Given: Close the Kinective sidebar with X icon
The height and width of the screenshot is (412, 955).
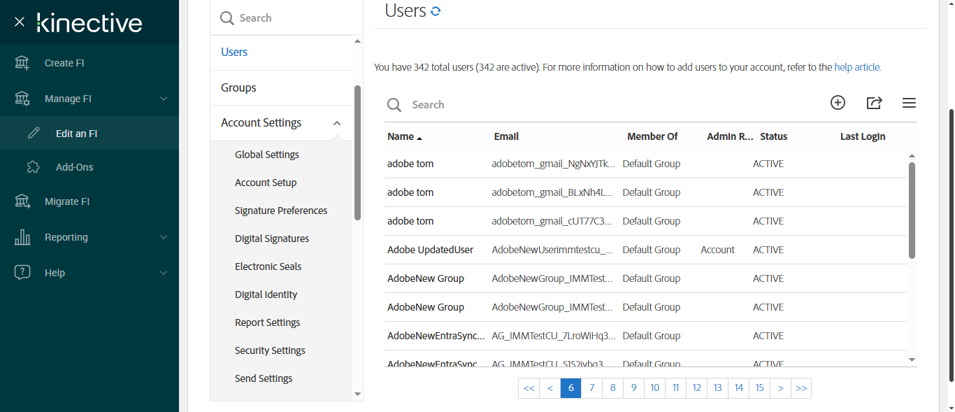Looking at the screenshot, I should [x=20, y=22].
